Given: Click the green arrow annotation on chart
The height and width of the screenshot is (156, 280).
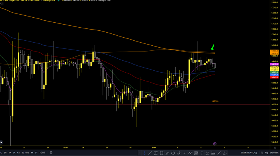Looking at the screenshot, I should tap(212, 48).
